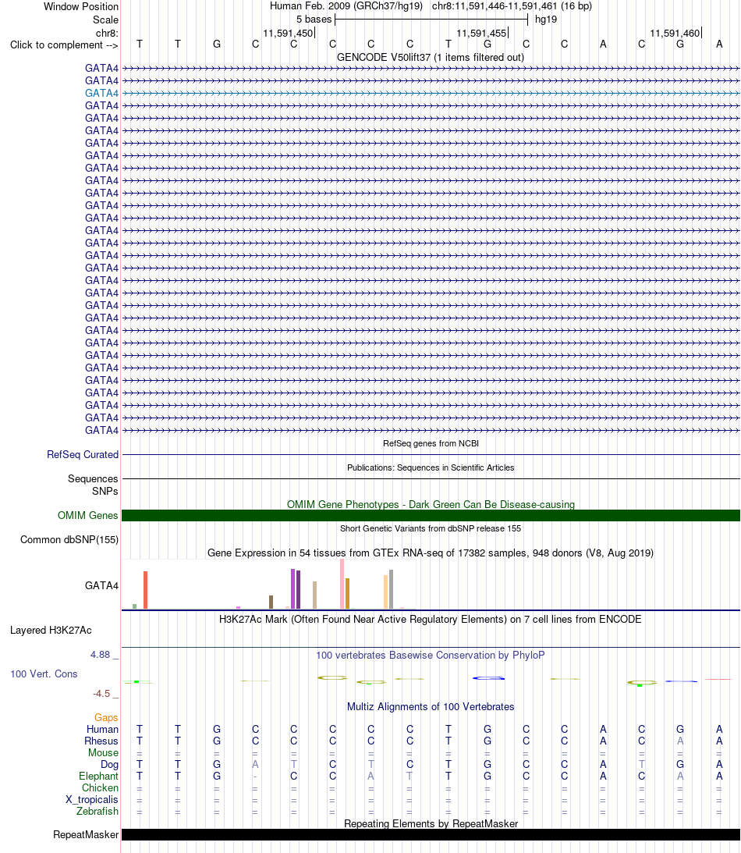Click the Layered H3K27Ac track label
The width and height of the screenshot is (741, 853).
(51, 630)
